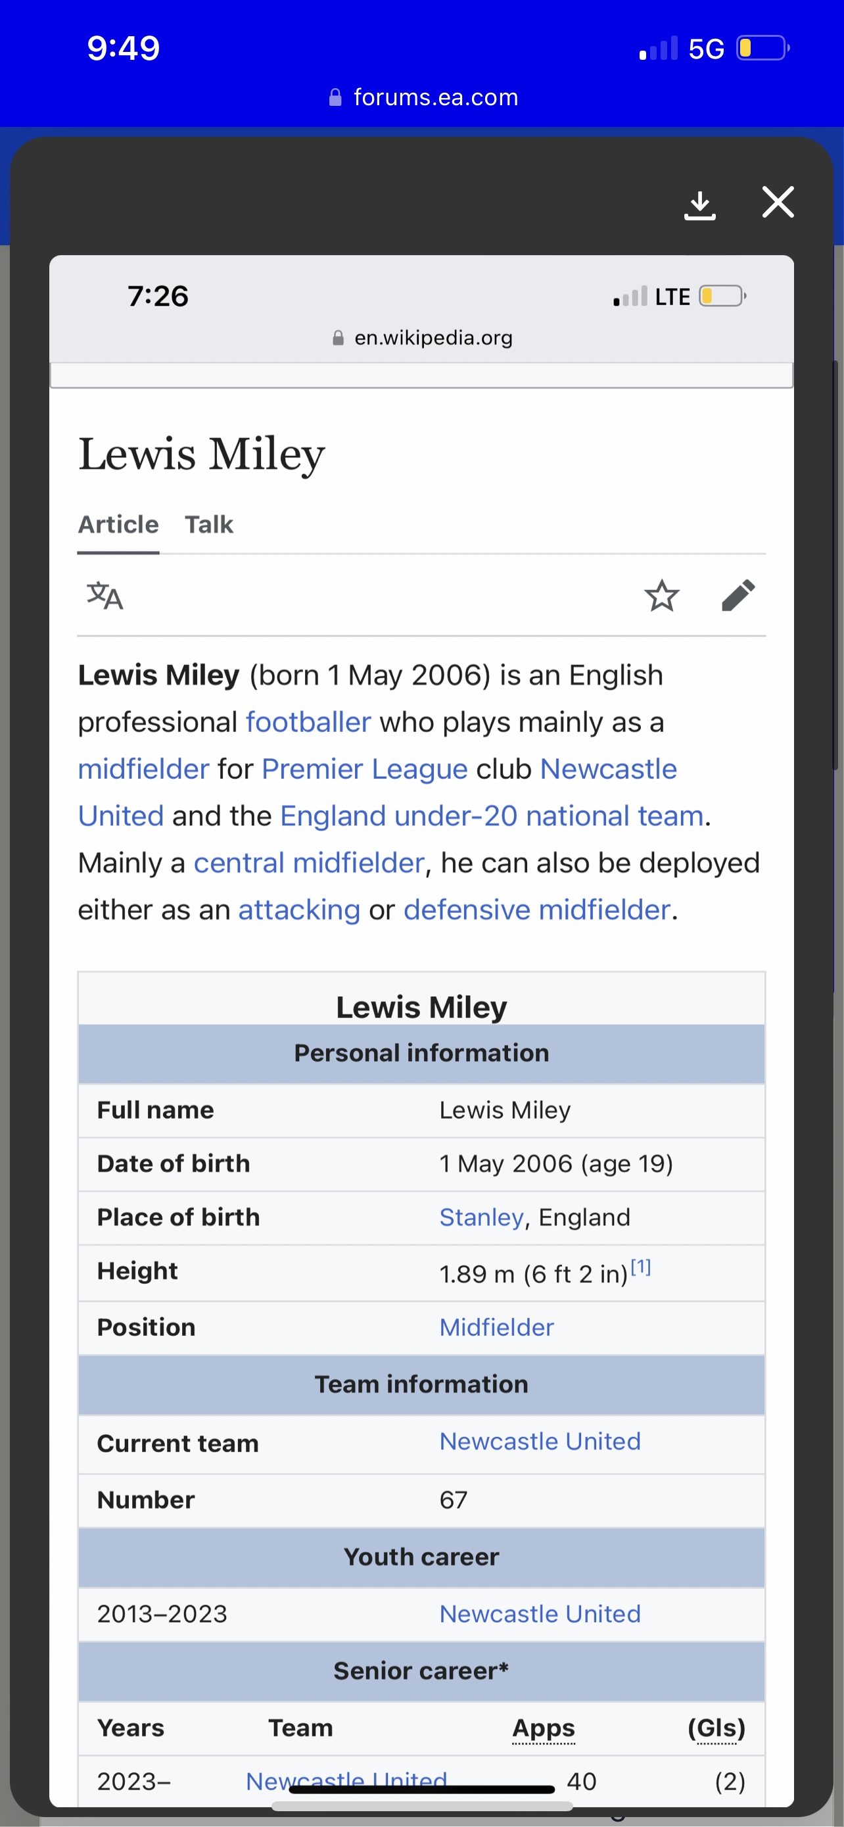Close the image viewer overlay

pos(778,202)
